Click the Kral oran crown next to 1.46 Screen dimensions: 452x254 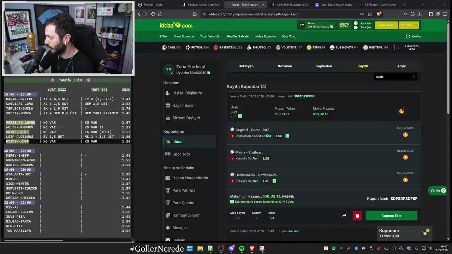pos(274,181)
